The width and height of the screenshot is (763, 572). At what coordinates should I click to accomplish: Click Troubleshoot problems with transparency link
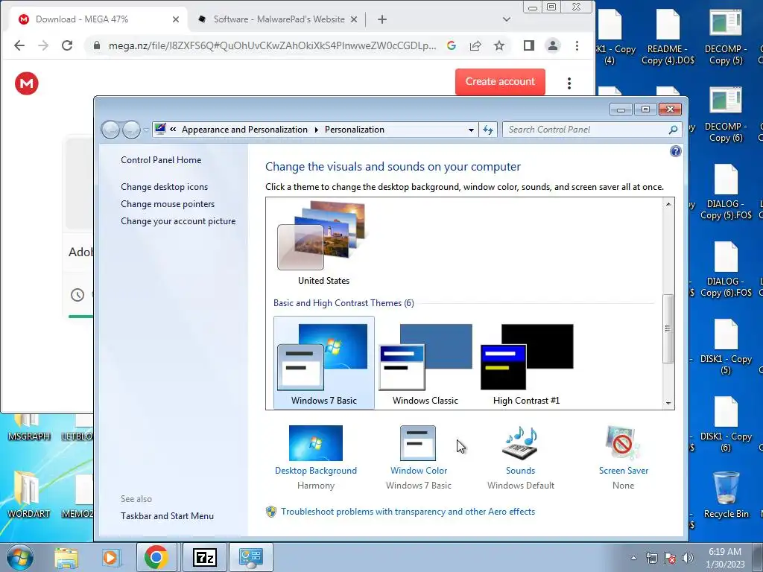tap(408, 512)
